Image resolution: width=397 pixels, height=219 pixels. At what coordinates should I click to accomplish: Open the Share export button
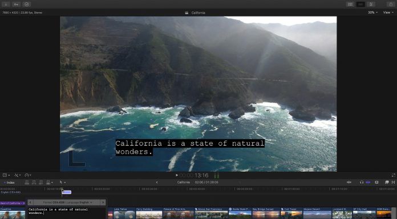pyautogui.click(x=391, y=5)
